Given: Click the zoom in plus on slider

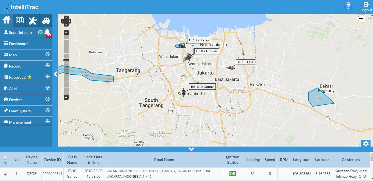Looking at the screenshot, I should click(66, 32).
